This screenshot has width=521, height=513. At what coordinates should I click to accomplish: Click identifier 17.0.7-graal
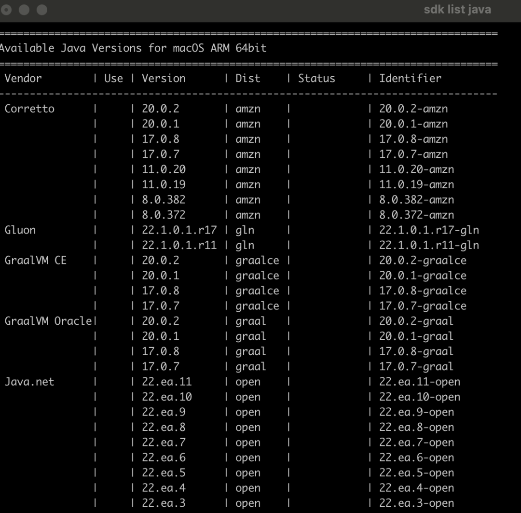click(x=417, y=366)
